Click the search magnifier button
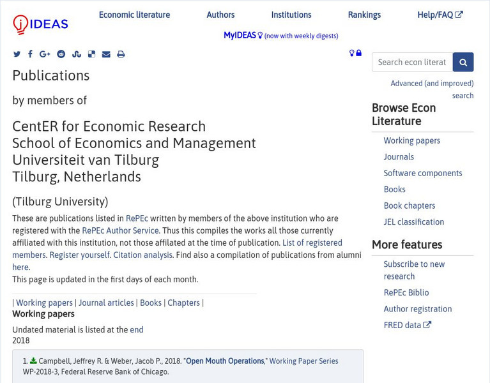Image resolution: width=490 pixels, height=383 pixels. [x=463, y=62]
